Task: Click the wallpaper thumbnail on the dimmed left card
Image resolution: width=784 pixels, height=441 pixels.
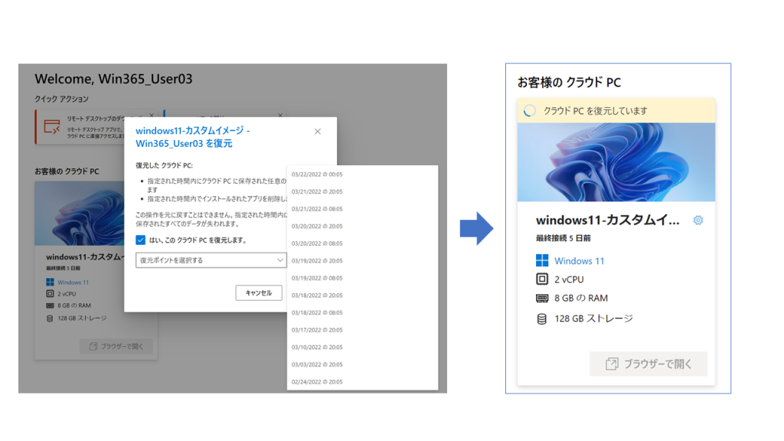Action: pyautogui.click(x=80, y=214)
